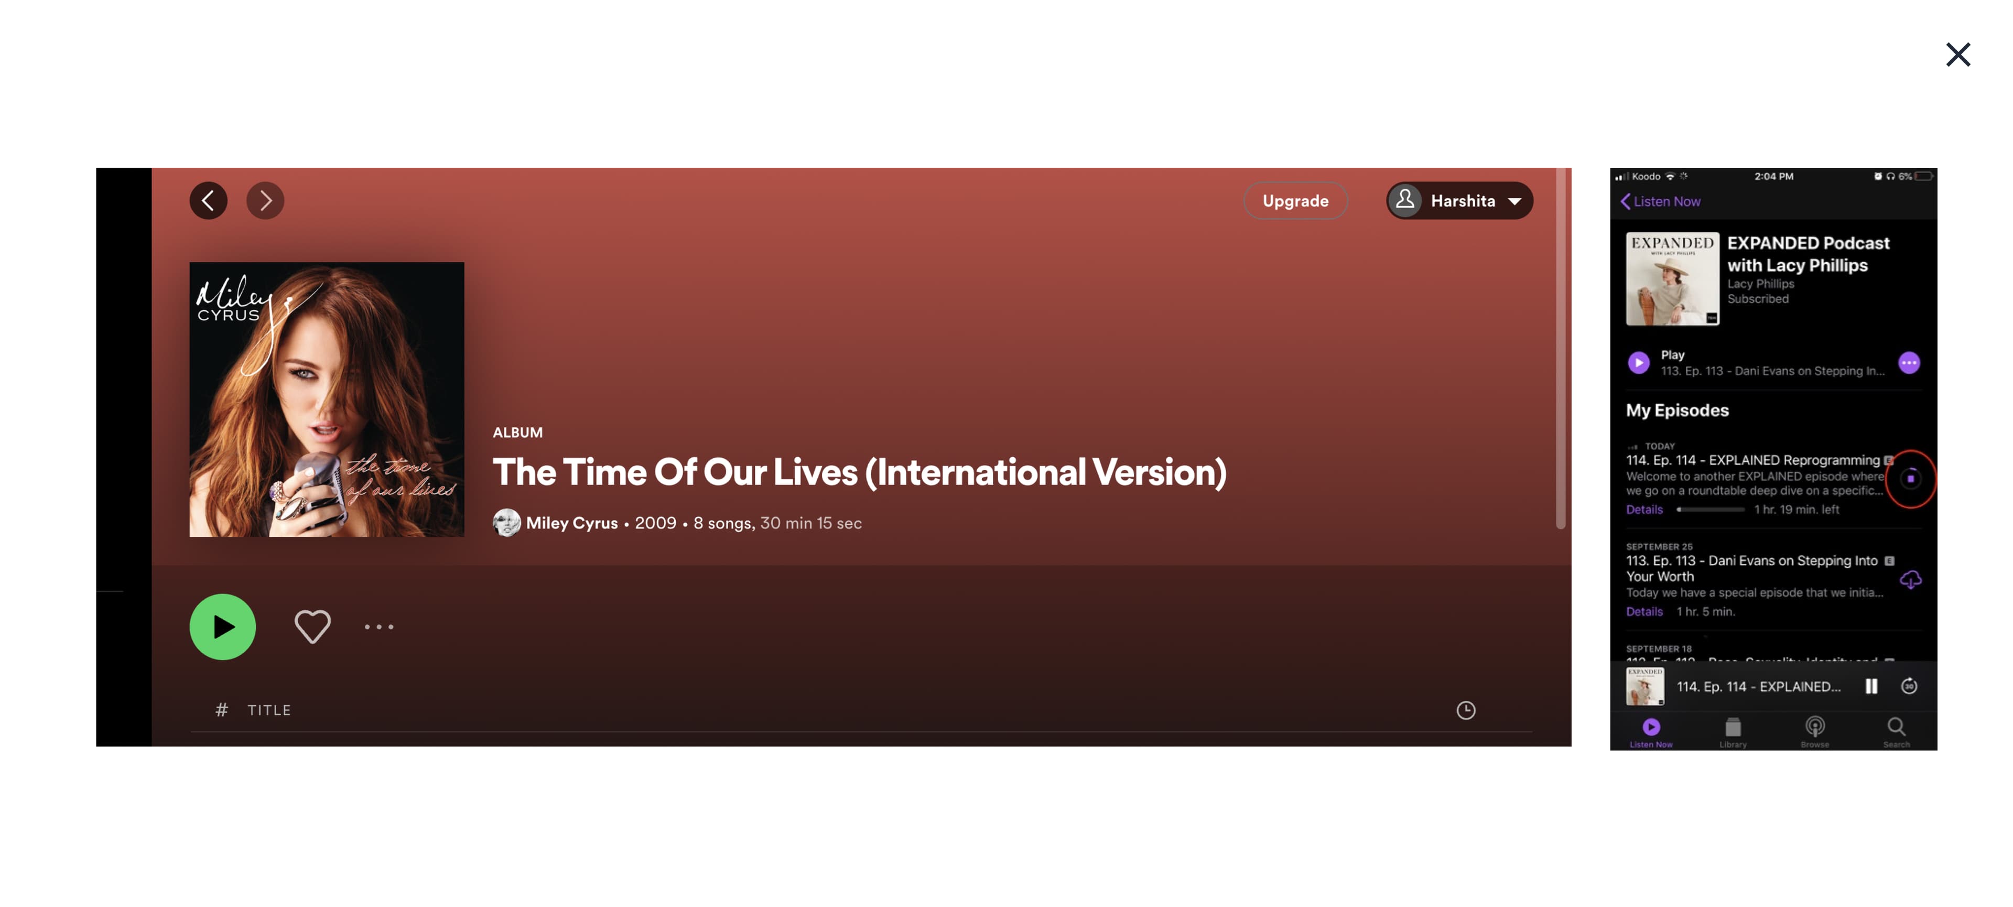
Task: Select the Library tab in Podcasts app
Action: tap(1732, 730)
